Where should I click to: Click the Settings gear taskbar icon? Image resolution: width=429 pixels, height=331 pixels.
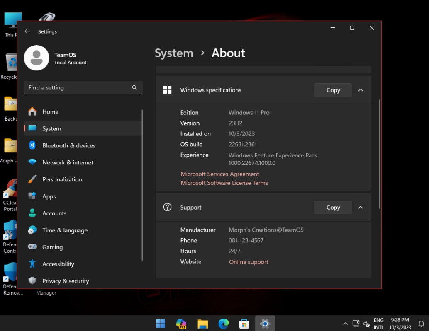(265, 324)
